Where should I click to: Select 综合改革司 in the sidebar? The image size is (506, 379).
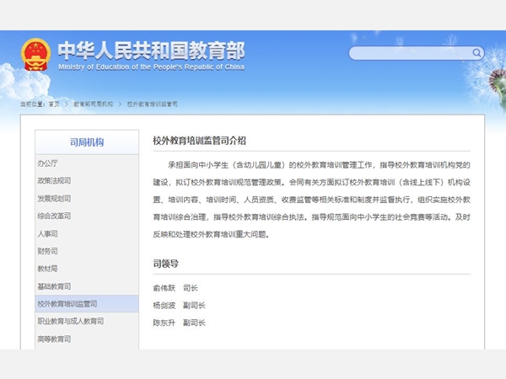coord(87,216)
